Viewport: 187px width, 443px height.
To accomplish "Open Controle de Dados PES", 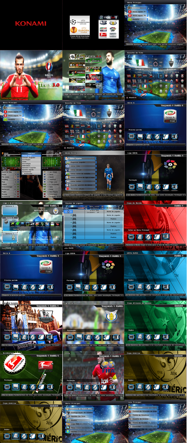I will tap(80, 409).
